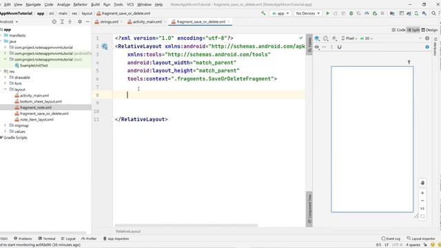The height and width of the screenshot is (248, 441).
Task: Open the profiler gauge icon in toolbar
Action: pos(367,13)
